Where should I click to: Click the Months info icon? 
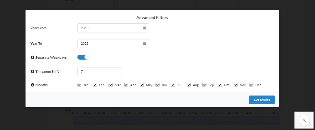tap(33, 85)
